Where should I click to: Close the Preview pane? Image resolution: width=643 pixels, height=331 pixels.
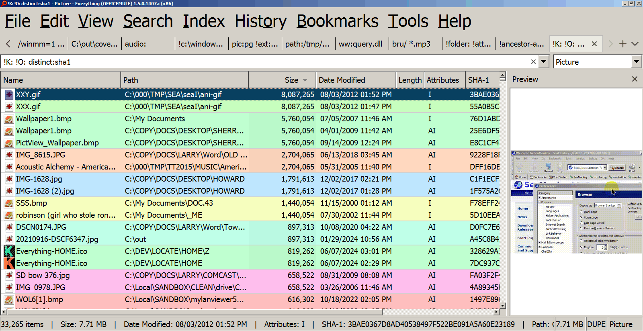[635, 79]
